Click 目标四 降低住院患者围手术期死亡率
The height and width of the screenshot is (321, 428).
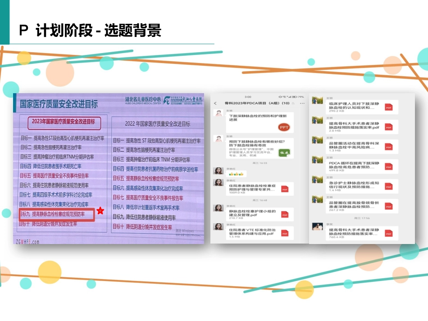click(51, 166)
